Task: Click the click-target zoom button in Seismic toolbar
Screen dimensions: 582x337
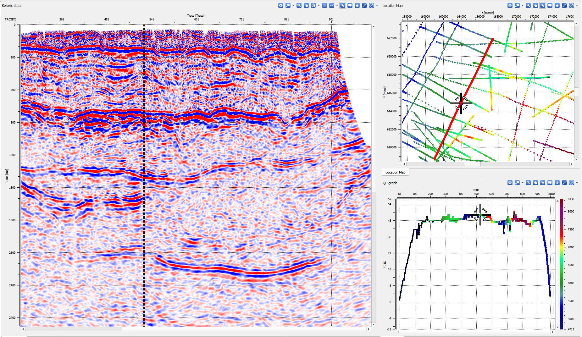Action: 313,5
